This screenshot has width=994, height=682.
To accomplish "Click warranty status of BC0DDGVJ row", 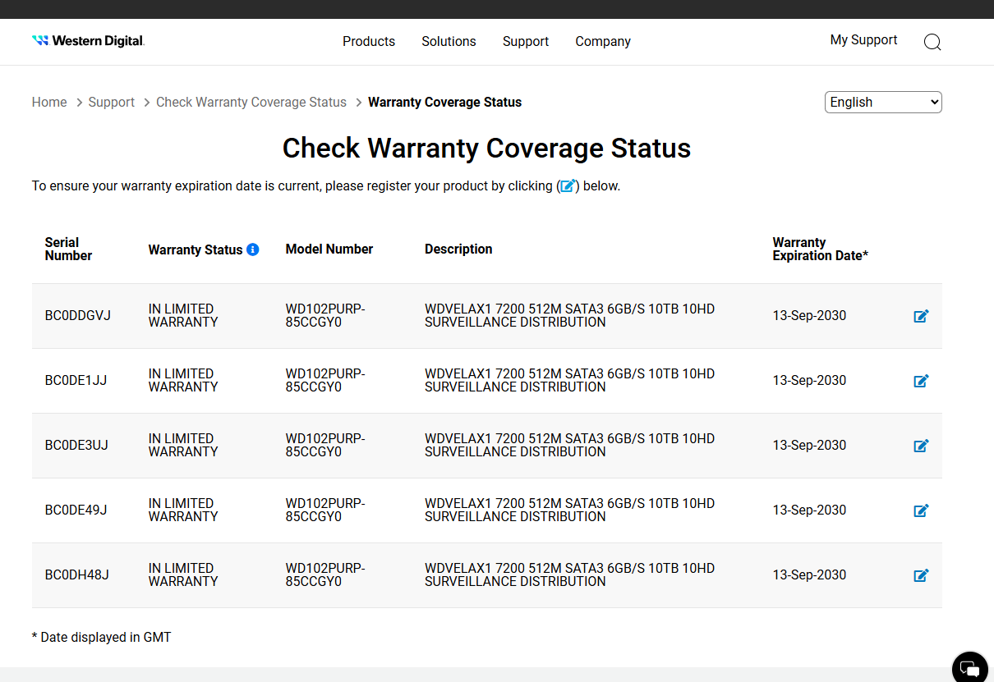I will point(183,316).
